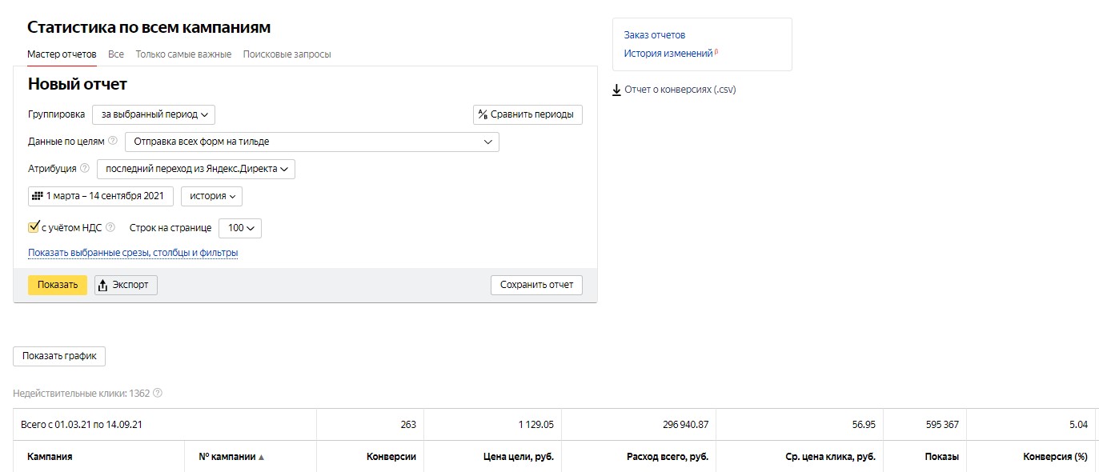Expand the goals dropdown Отправка всех форм
Viewport: 1099px width, 472px height.
coord(312,142)
